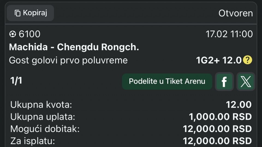
Task: Share ticket via the X icon
Action: 245,81
